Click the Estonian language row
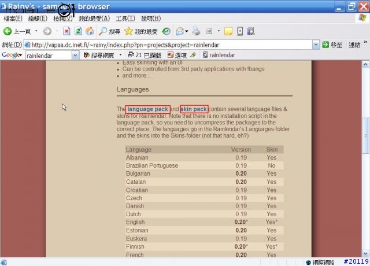 point(204,230)
